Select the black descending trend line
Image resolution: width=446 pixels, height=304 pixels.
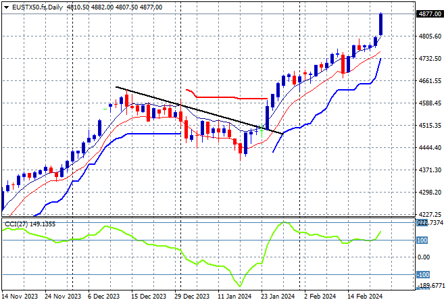189,107
